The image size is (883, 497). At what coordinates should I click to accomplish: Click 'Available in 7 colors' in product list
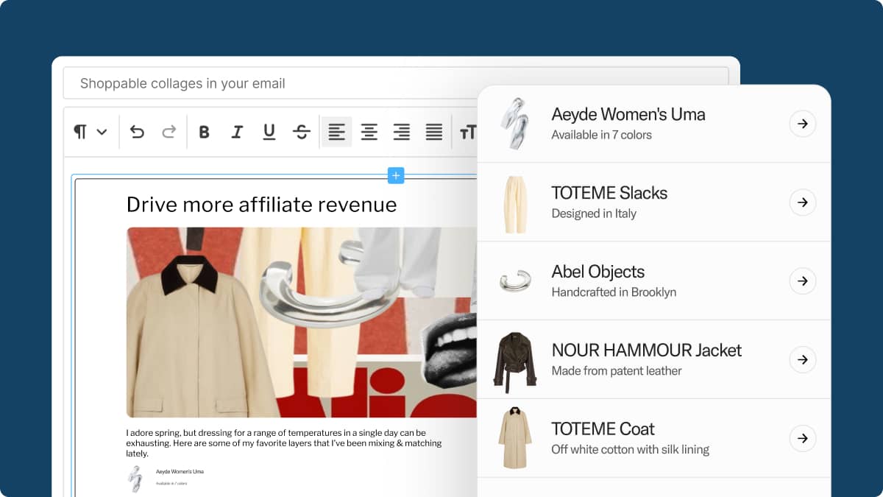tap(601, 135)
